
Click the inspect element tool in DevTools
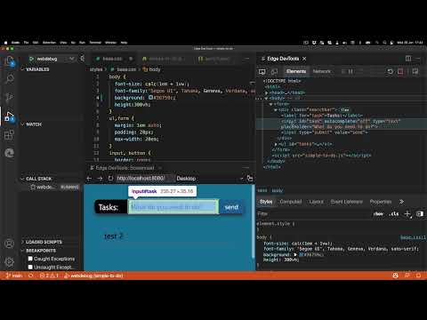pyautogui.click(x=262, y=71)
